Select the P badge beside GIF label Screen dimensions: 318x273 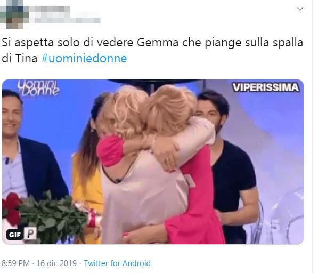[30, 234]
